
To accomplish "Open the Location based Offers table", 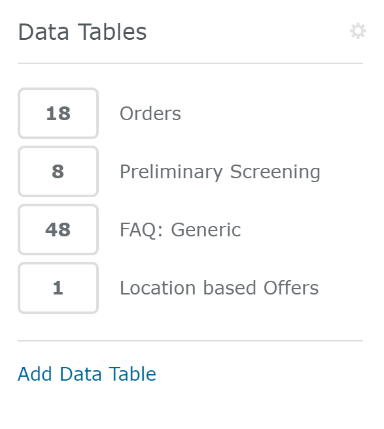I will click(x=219, y=288).
